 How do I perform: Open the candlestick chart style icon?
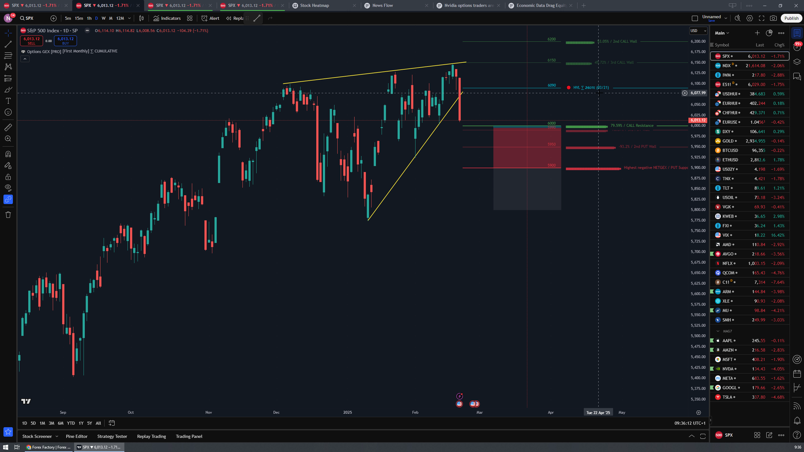[x=141, y=18]
